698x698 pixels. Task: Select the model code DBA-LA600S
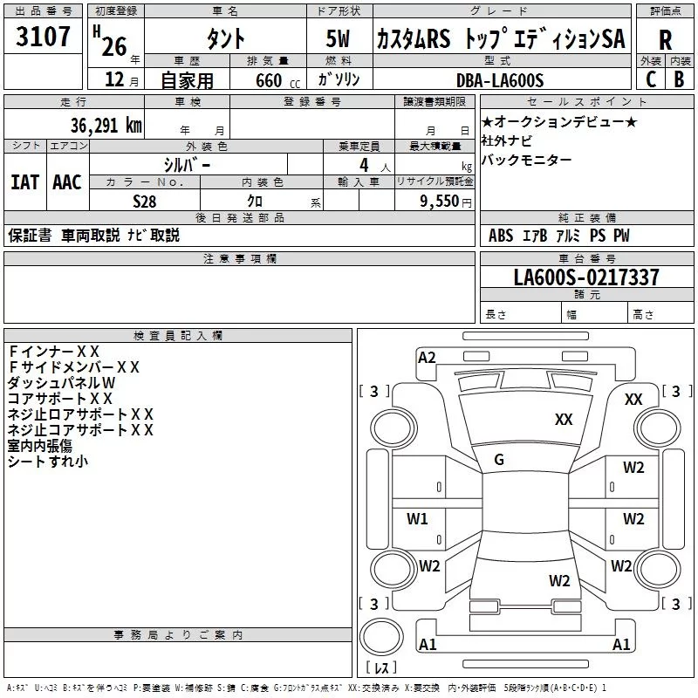coord(499,80)
